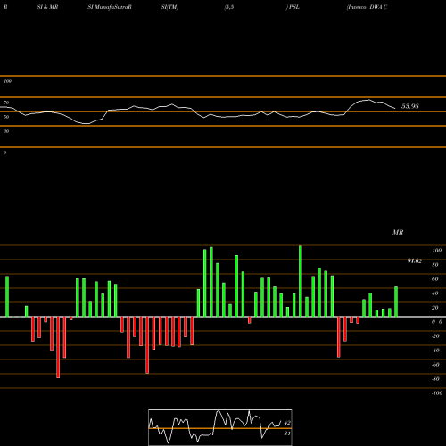
Task: Click the -40 label on the MR axis
Action: 435,351
